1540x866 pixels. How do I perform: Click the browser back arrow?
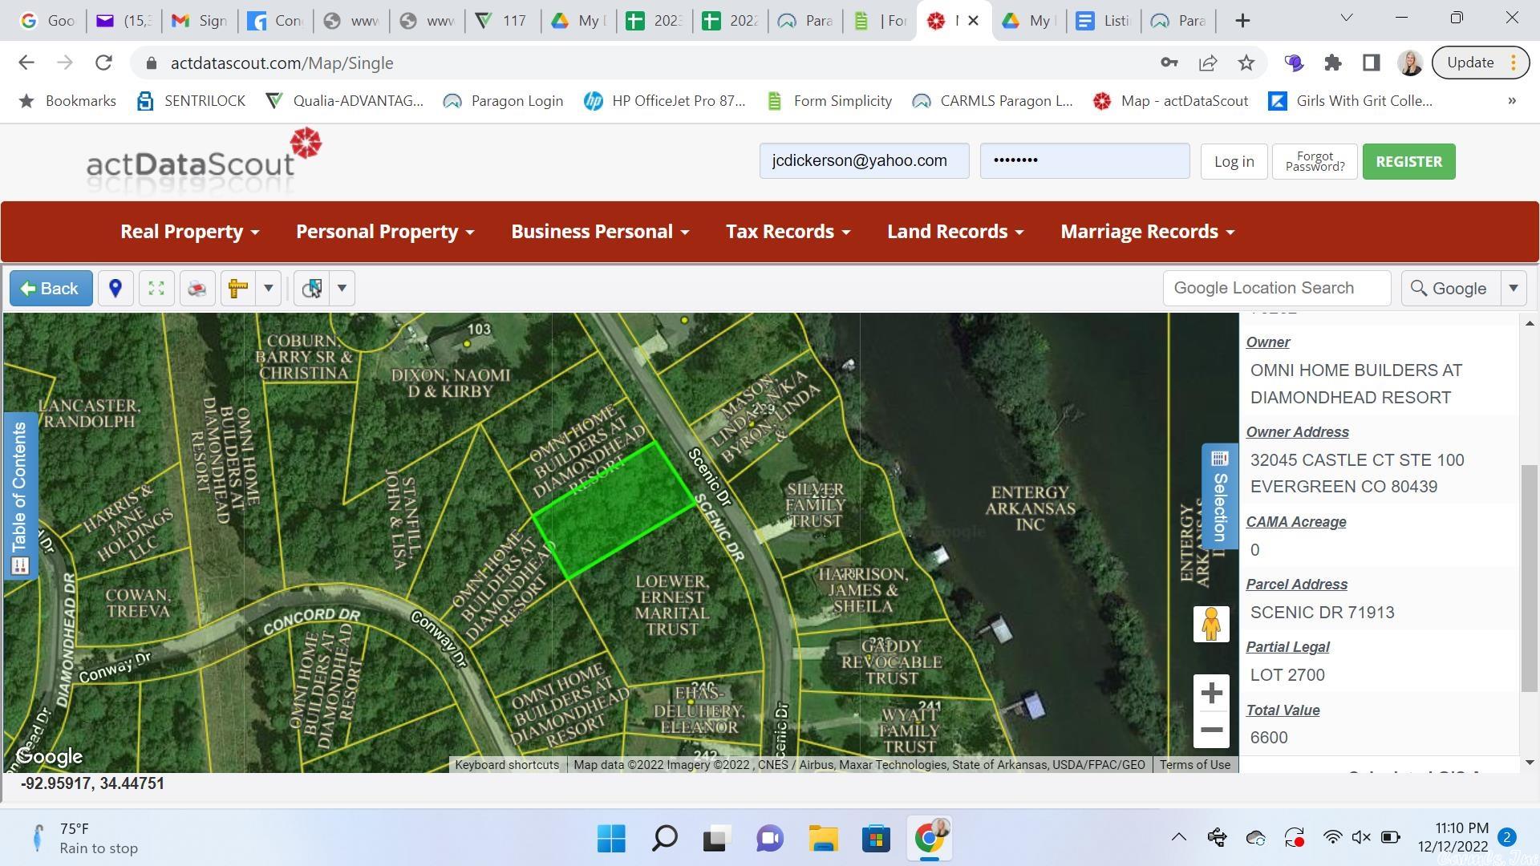click(x=26, y=63)
